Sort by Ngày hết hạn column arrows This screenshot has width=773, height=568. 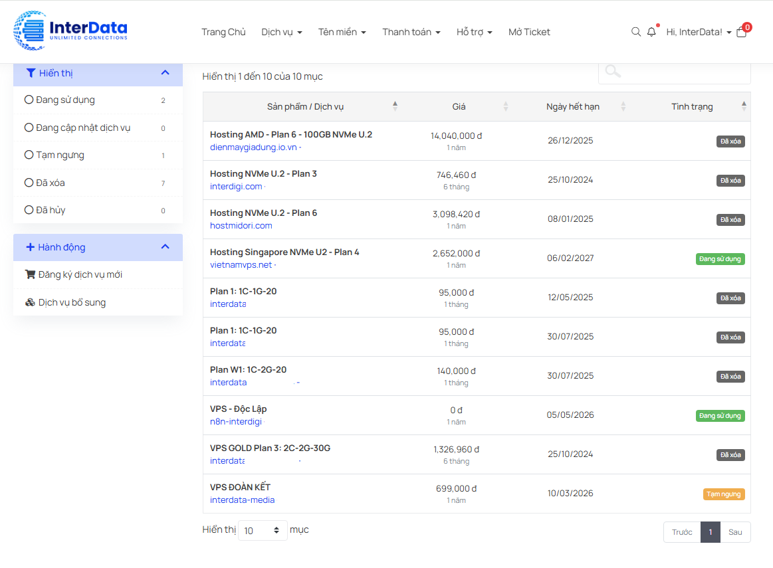click(x=623, y=106)
